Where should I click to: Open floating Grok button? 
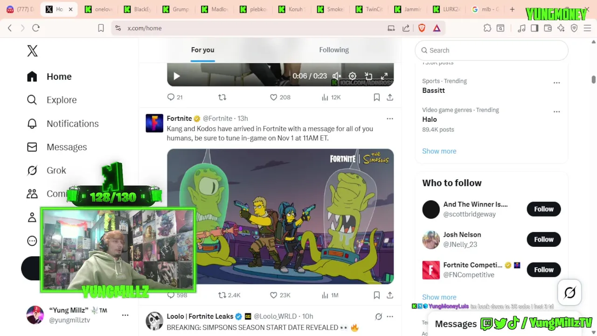(x=569, y=293)
